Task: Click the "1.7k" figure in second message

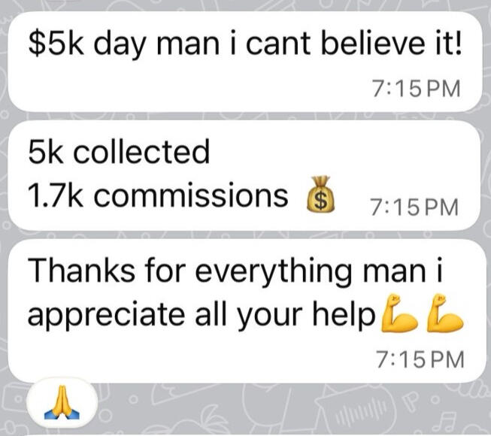Action: 56,195
